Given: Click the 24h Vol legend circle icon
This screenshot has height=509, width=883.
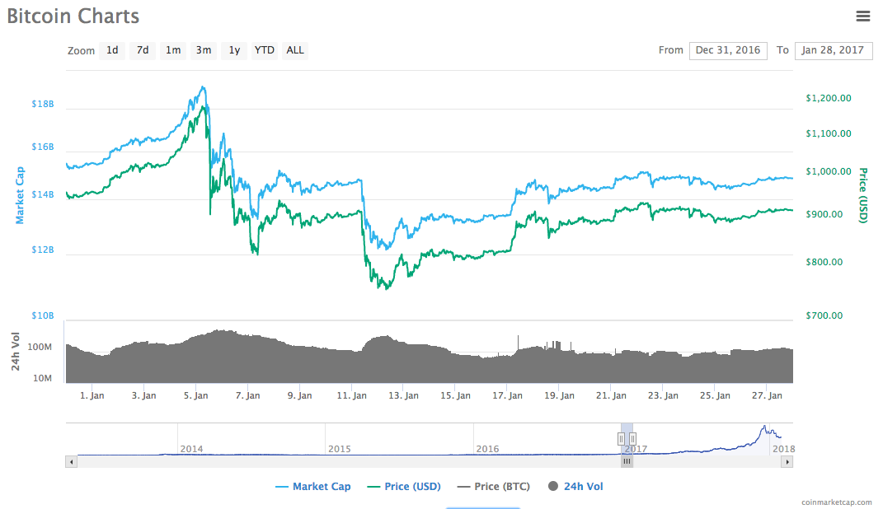Looking at the screenshot, I should (x=553, y=486).
